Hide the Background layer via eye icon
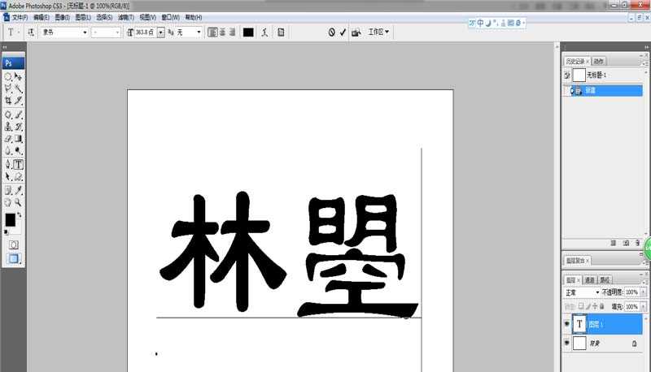 pos(567,343)
